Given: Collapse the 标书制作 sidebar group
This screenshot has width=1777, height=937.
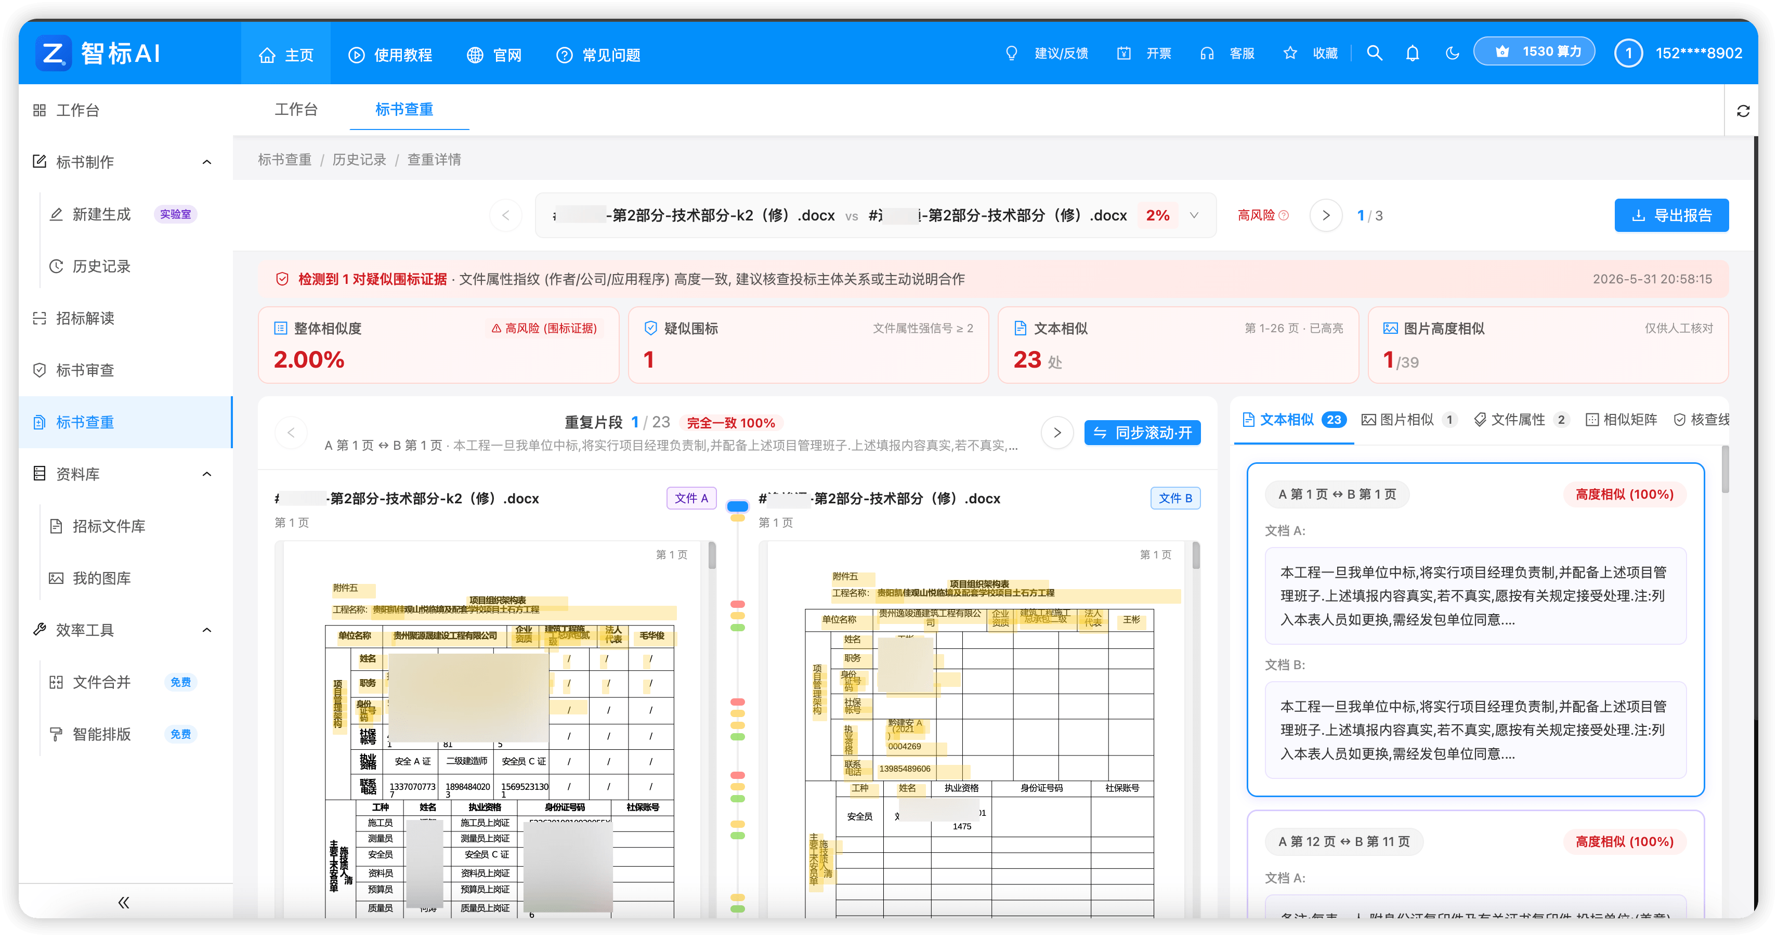Looking at the screenshot, I should pos(207,162).
